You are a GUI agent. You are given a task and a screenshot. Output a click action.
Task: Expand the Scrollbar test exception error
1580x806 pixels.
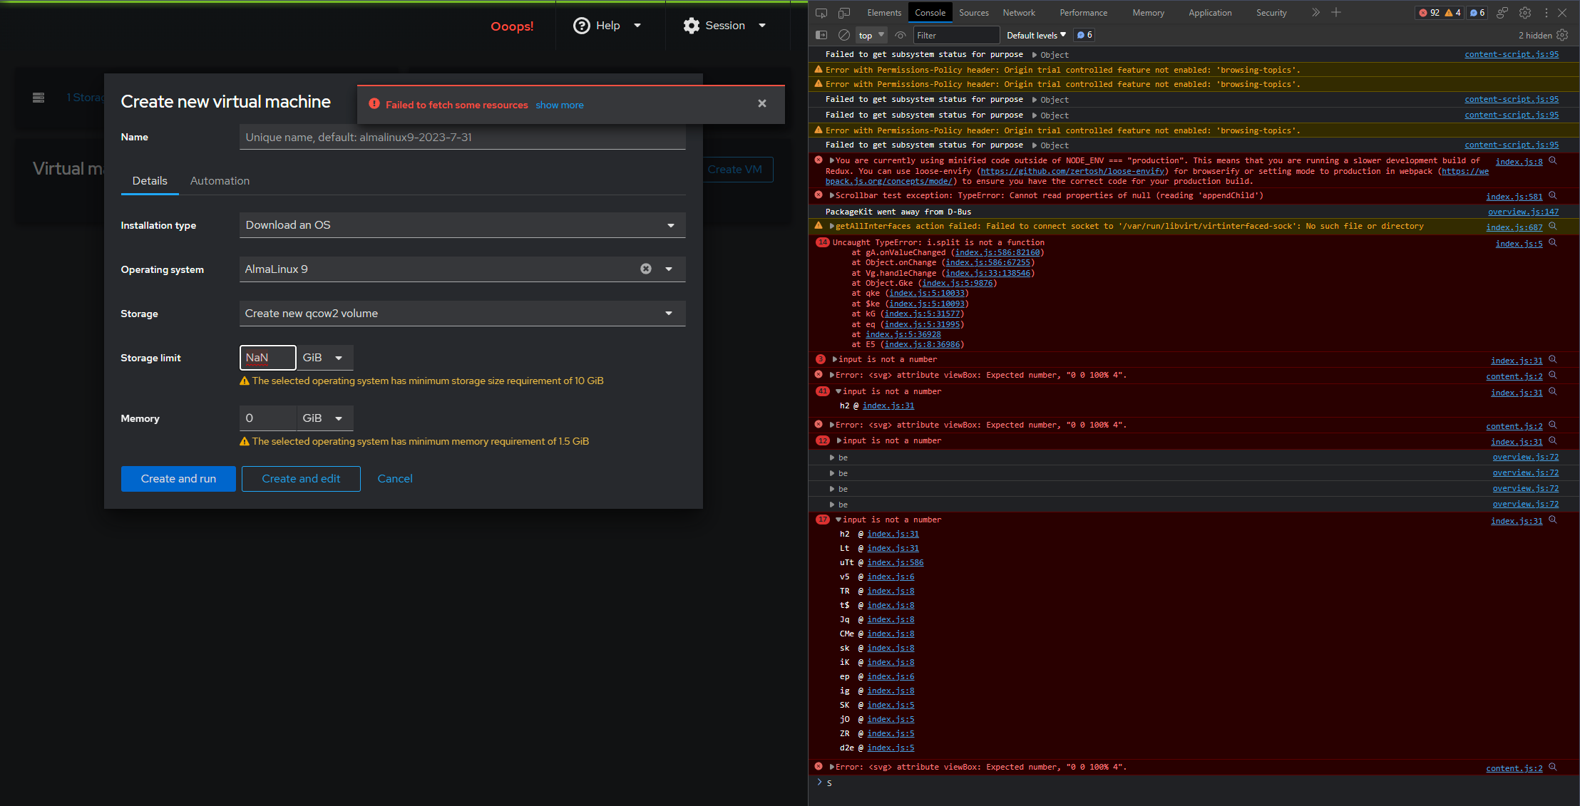pos(832,195)
